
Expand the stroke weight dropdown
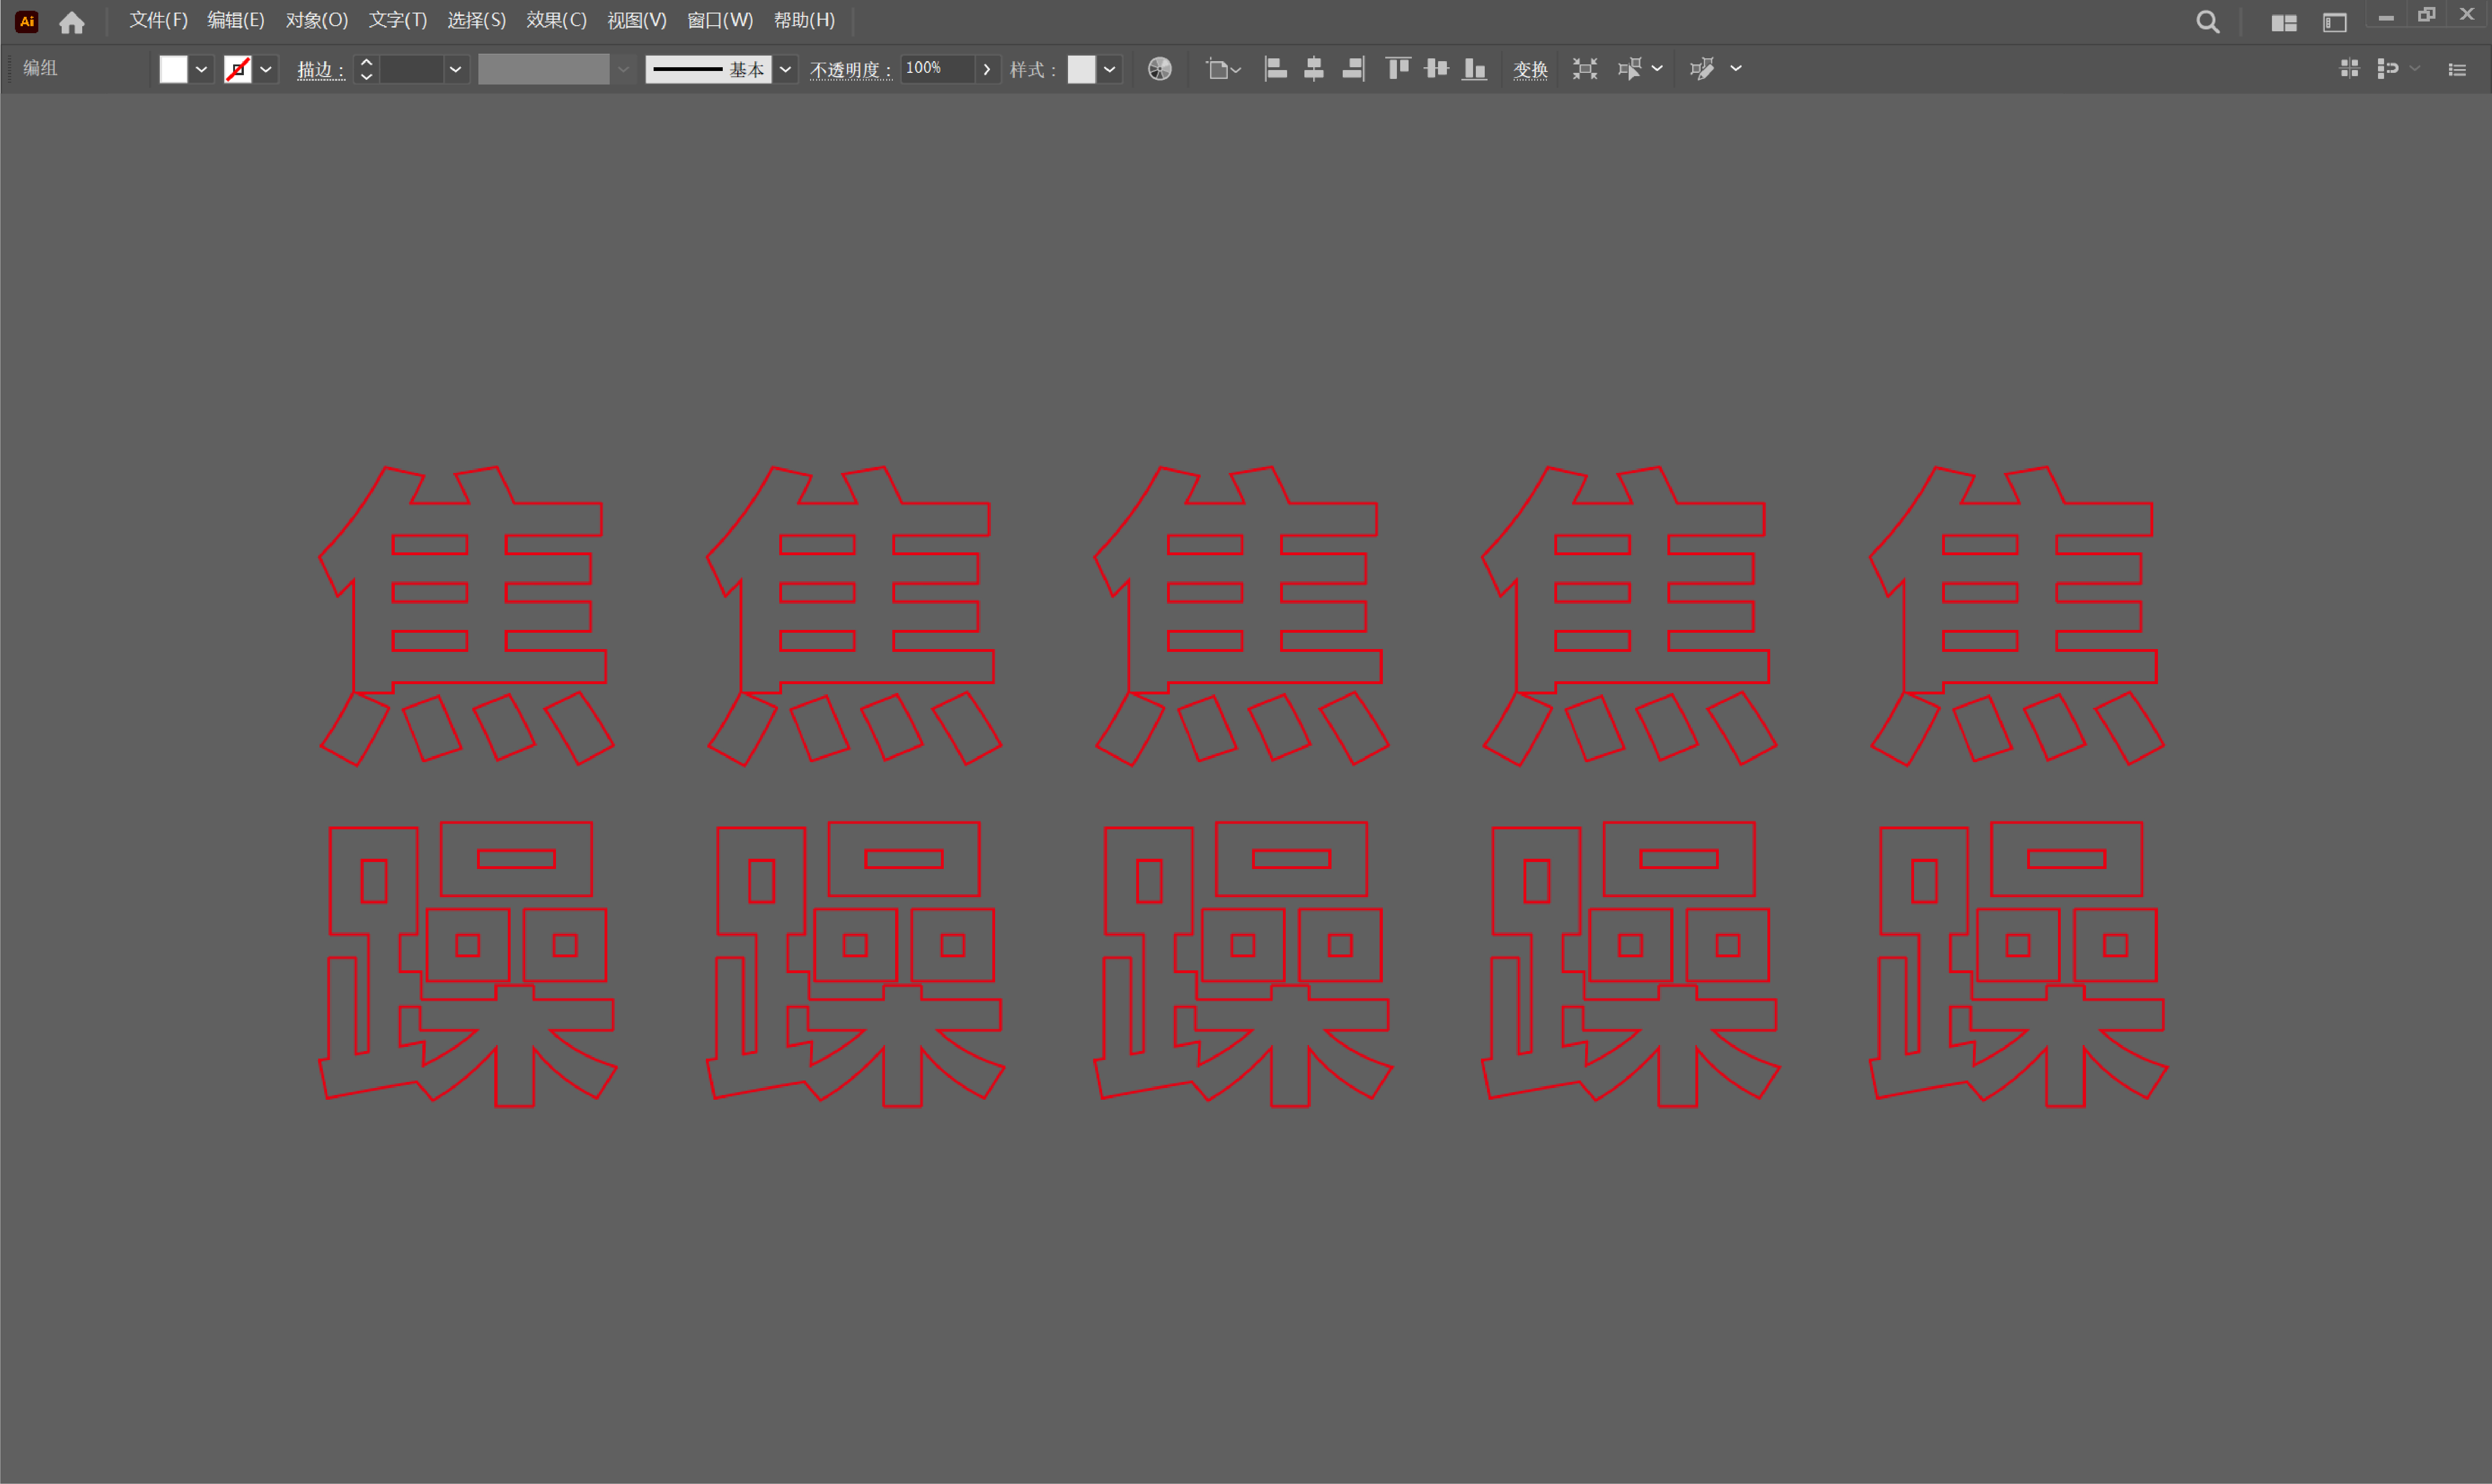[456, 69]
